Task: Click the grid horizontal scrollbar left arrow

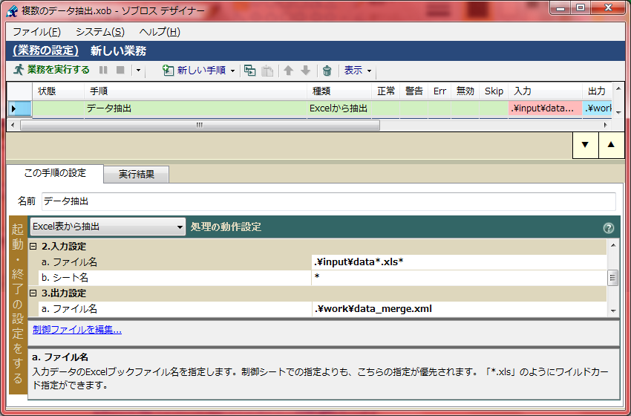Action: pyautogui.click(x=13, y=126)
